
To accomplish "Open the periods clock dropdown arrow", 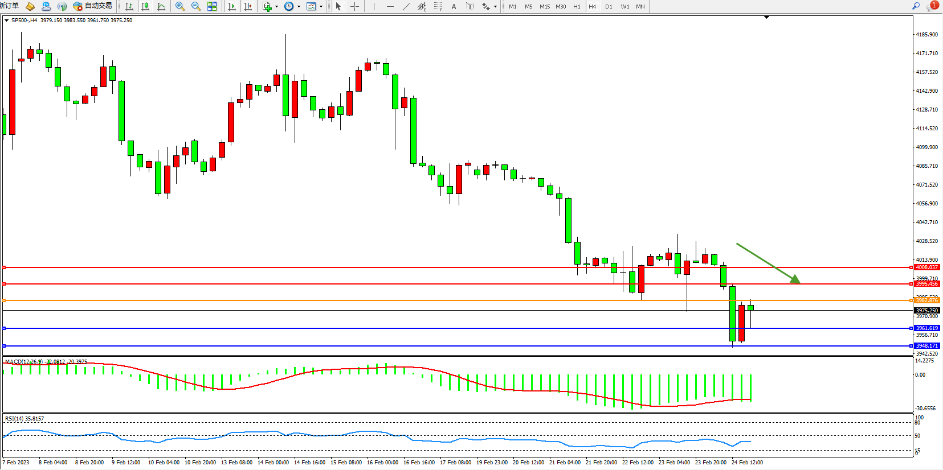I will (x=299, y=7).
